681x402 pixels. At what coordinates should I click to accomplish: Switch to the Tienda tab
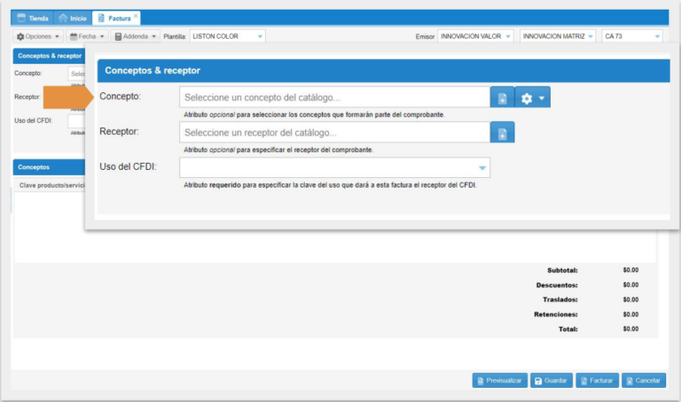point(34,18)
